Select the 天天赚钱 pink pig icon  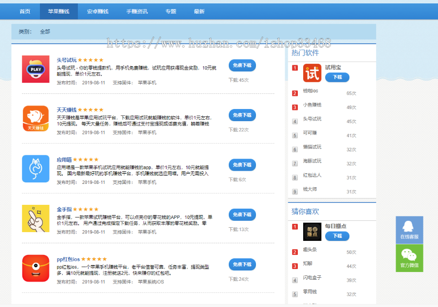(x=36, y=119)
